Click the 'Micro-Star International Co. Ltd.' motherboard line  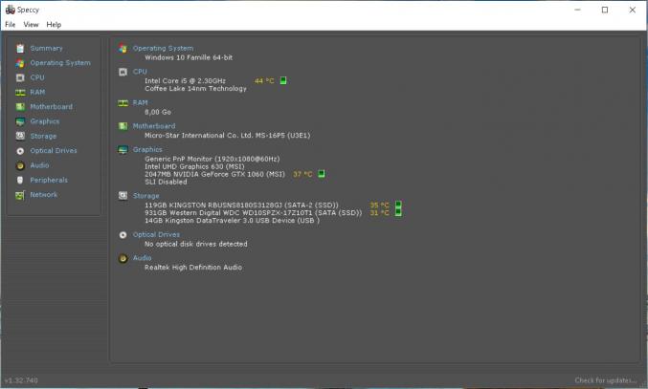coord(227,136)
